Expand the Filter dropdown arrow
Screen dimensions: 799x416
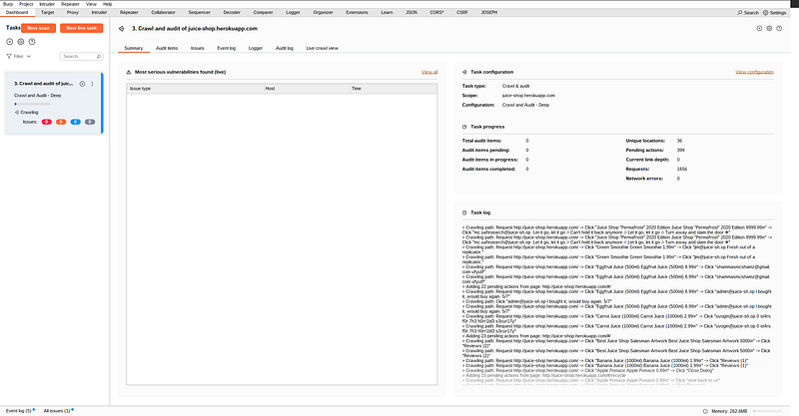point(29,57)
